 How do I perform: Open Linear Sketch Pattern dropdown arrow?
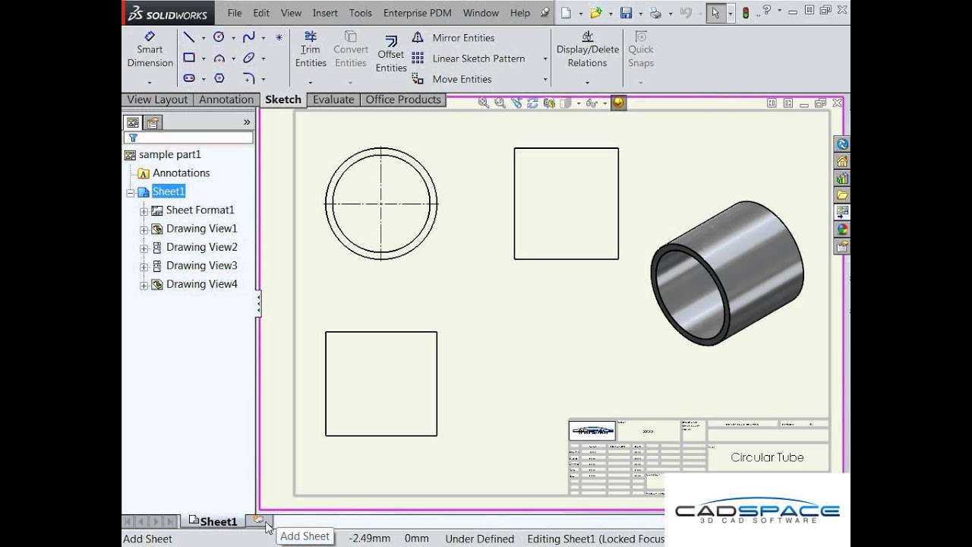click(x=545, y=58)
